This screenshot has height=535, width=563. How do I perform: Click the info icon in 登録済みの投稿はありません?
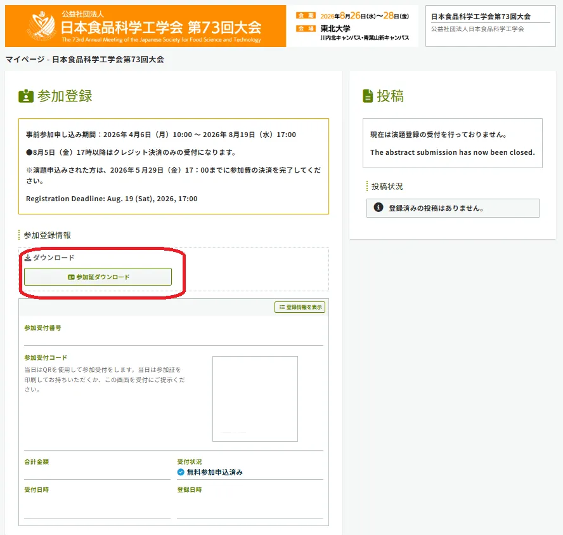tap(379, 208)
